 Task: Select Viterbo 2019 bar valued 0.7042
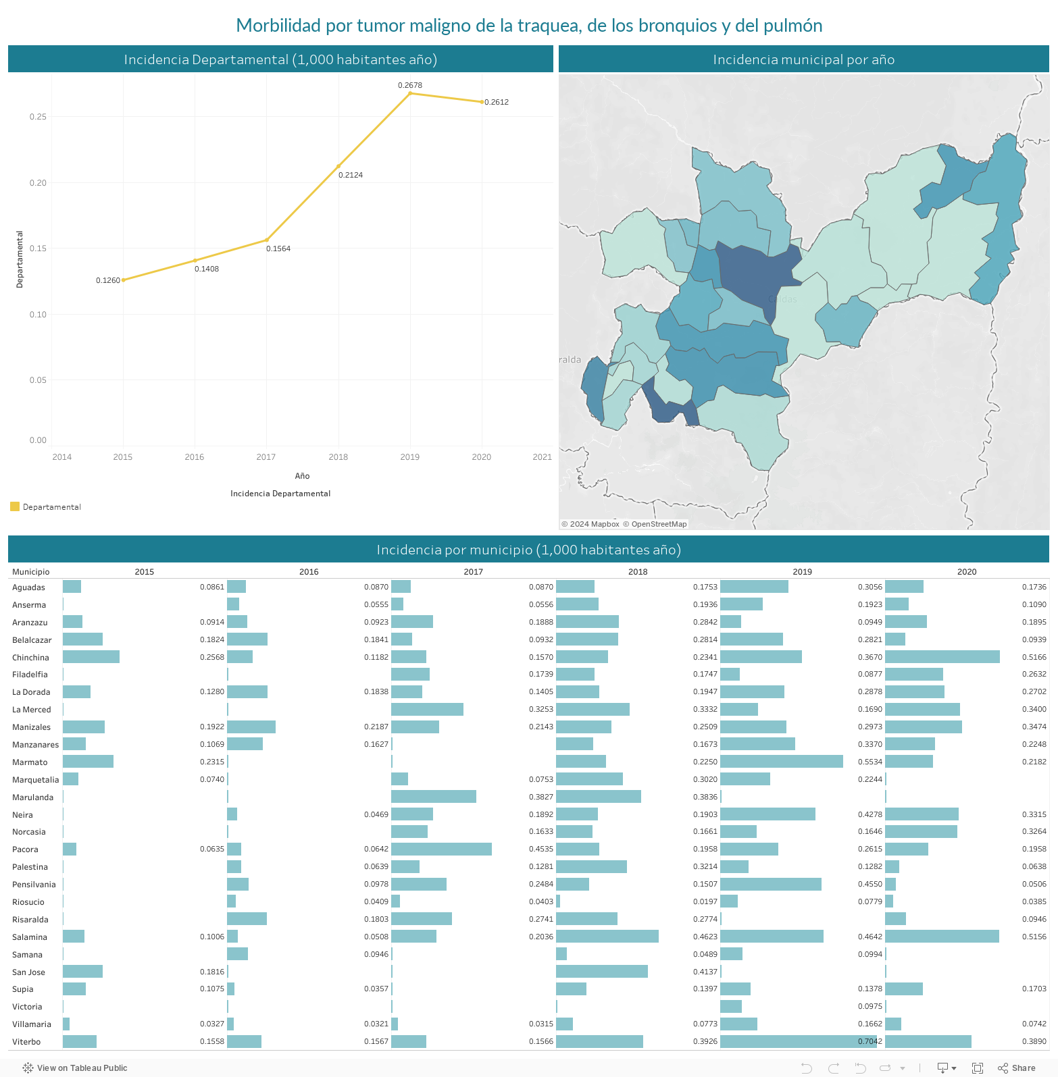799,1041
